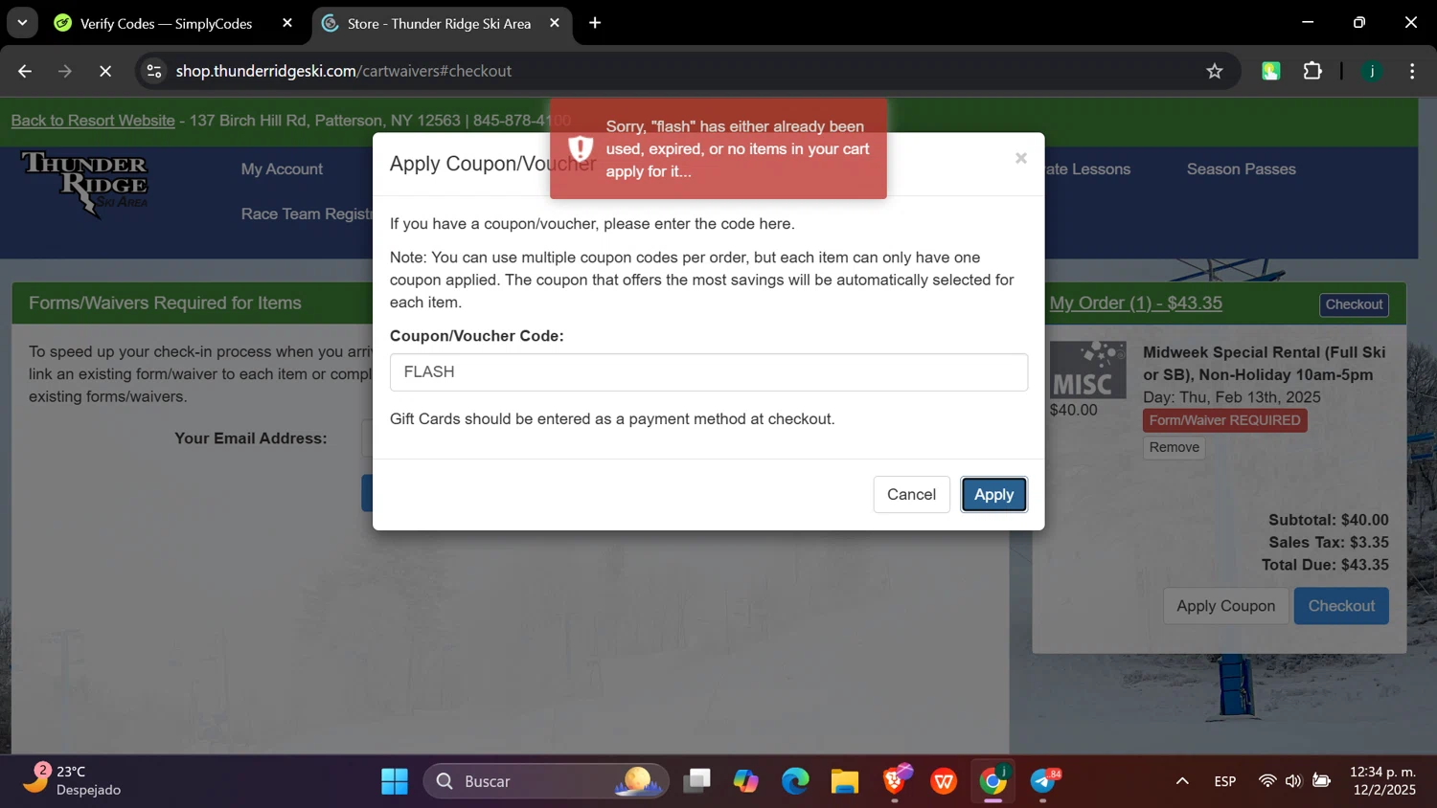Open the Back to Resort Website link
1437x808 pixels.
pos(93,121)
